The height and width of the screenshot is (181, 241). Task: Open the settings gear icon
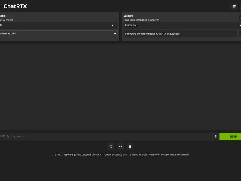234,6
